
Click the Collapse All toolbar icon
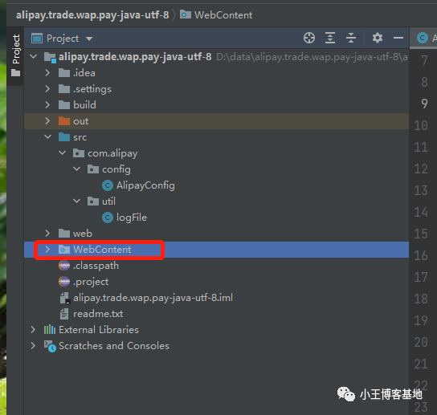(351, 38)
